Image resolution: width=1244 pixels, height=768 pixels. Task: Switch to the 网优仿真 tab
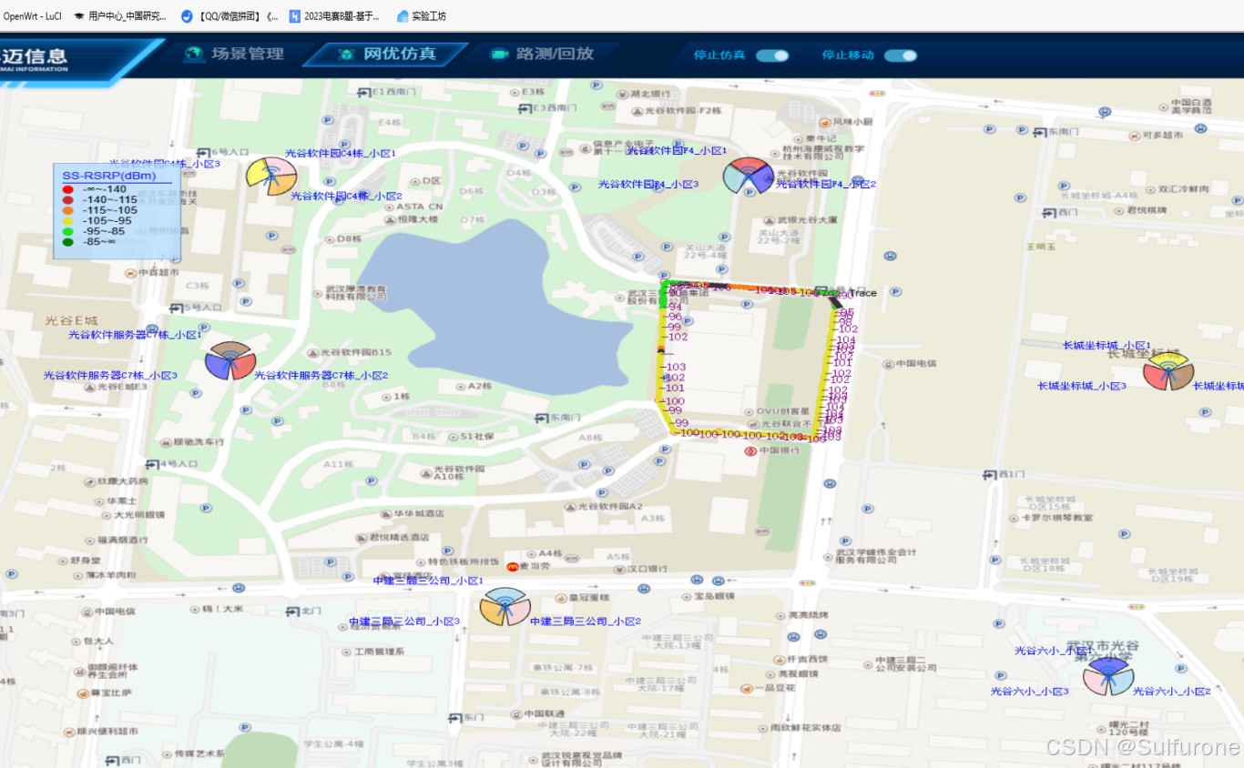coord(386,54)
